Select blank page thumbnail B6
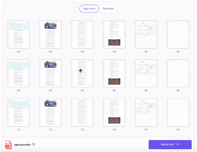The image size is (197, 152). click(178, 74)
